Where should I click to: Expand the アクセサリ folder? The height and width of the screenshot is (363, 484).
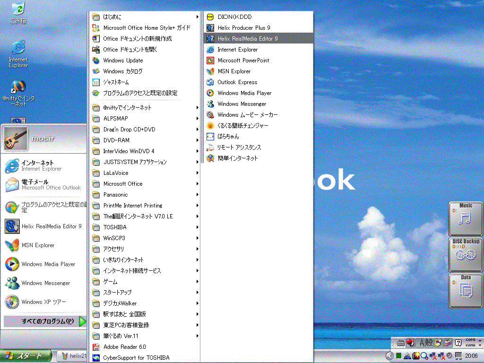(145, 249)
